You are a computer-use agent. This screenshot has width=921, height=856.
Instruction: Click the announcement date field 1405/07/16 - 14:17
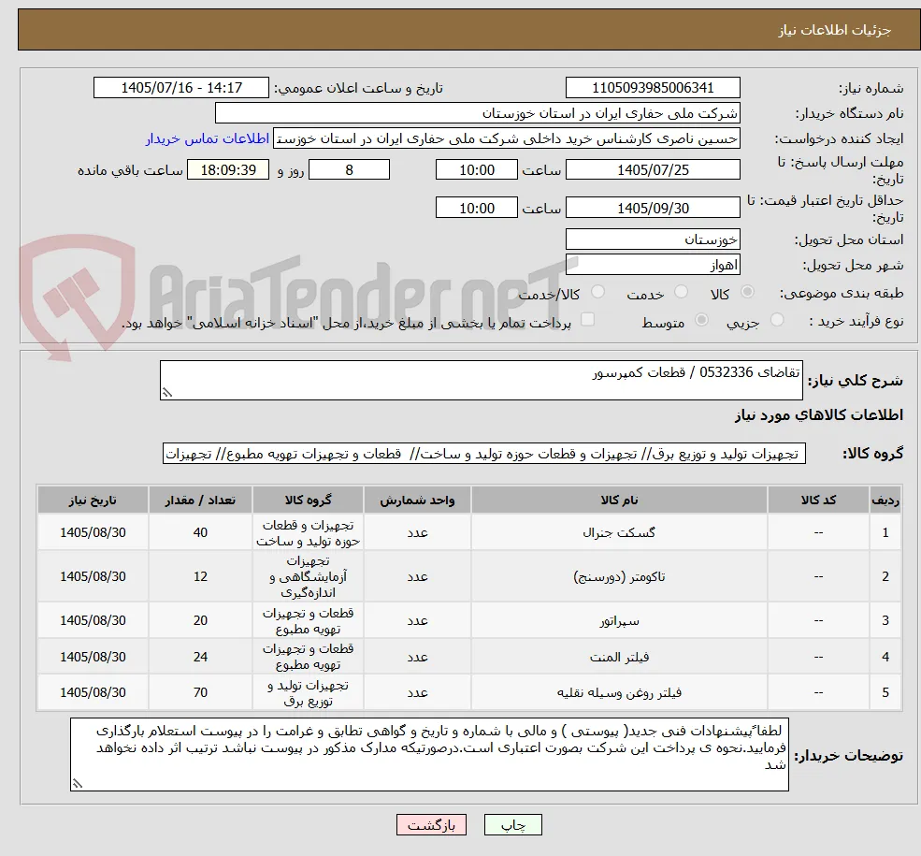pyautogui.click(x=180, y=88)
